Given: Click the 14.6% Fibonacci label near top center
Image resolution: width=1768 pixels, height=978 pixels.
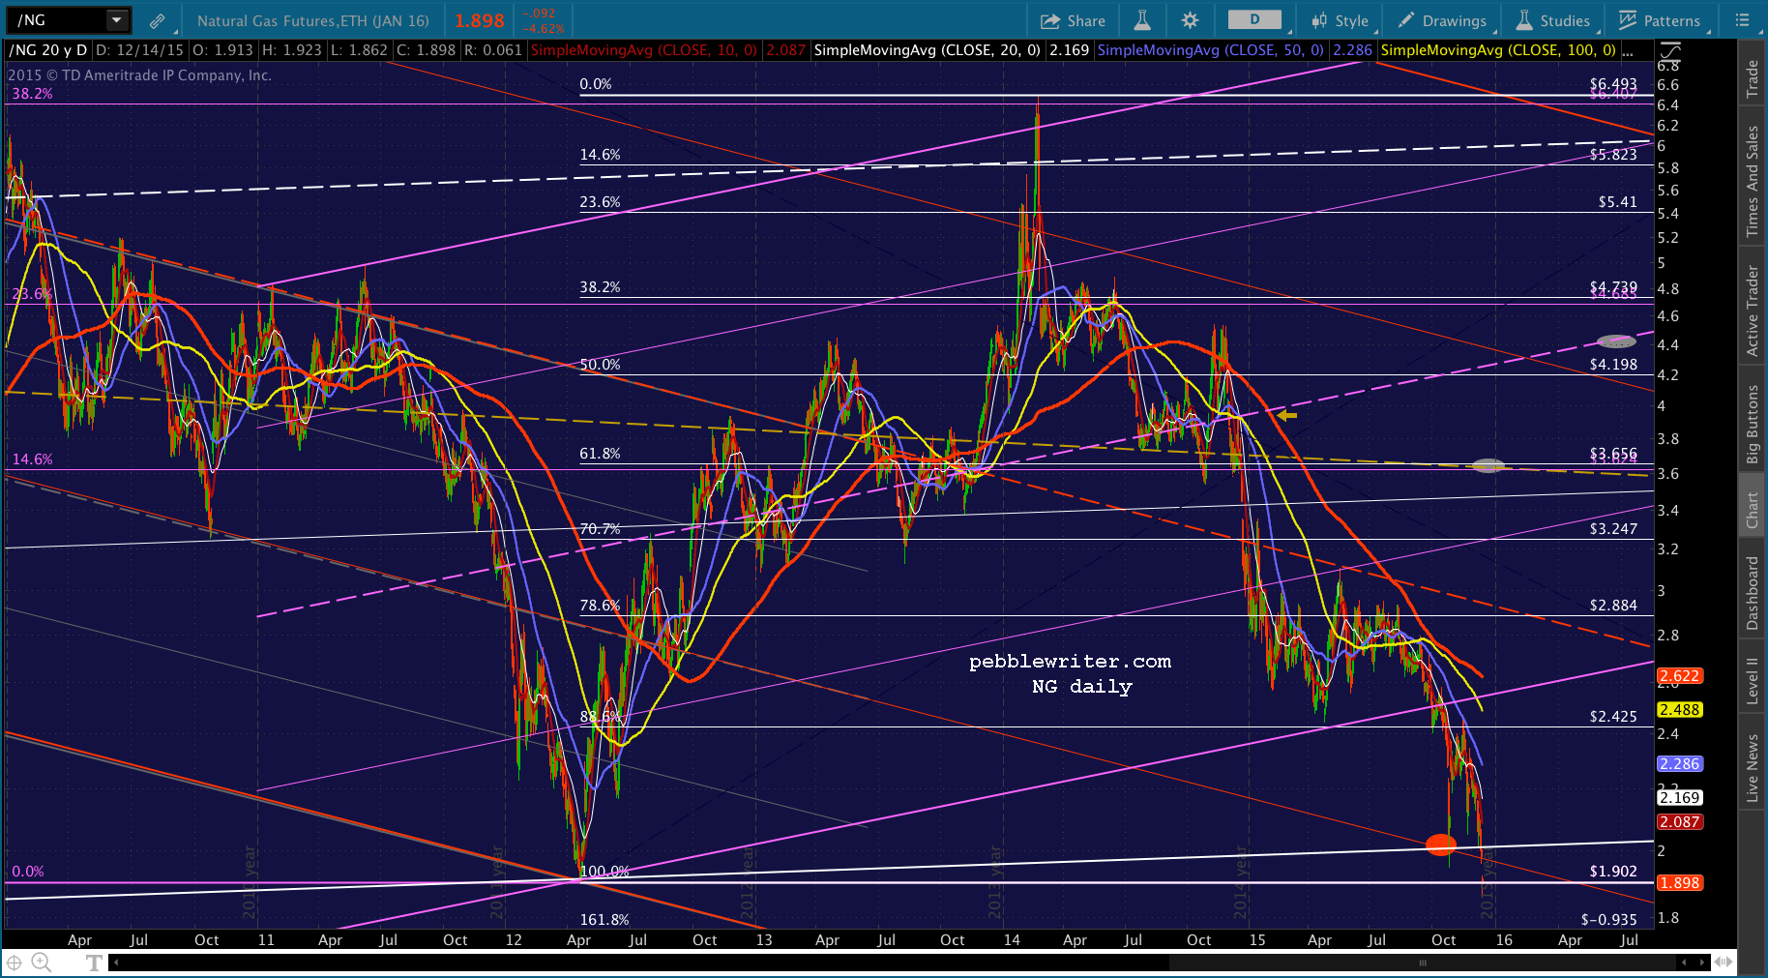Looking at the screenshot, I should [x=600, y=155].
